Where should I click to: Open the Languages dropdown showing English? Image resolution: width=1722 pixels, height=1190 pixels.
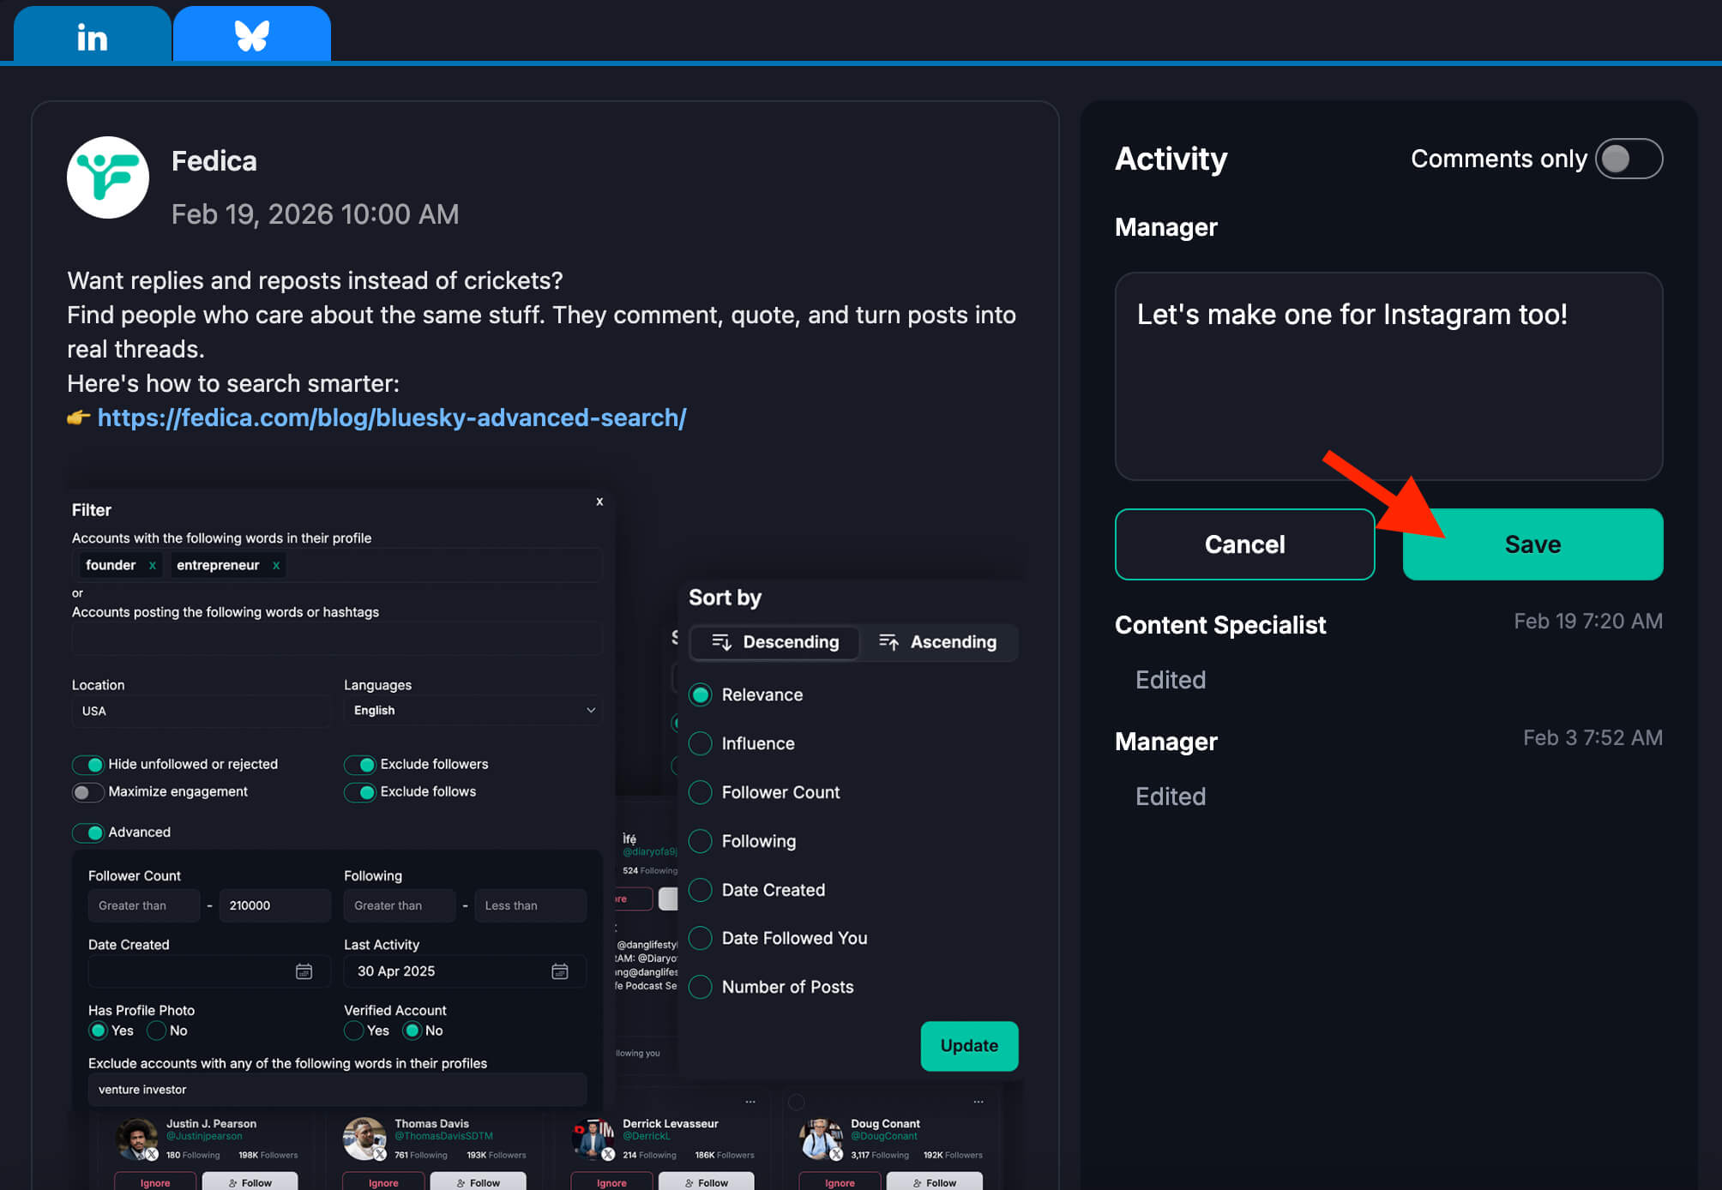coord(472,710)
